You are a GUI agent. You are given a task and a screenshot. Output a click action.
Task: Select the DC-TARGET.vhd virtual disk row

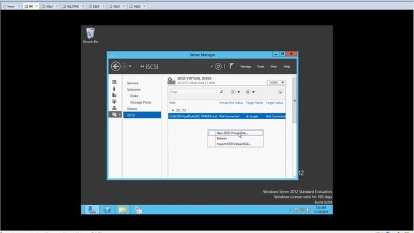pos(227,116)
